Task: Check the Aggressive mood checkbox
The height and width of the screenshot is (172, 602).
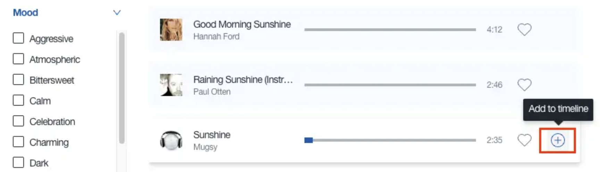Action: [x=18, y=38]
